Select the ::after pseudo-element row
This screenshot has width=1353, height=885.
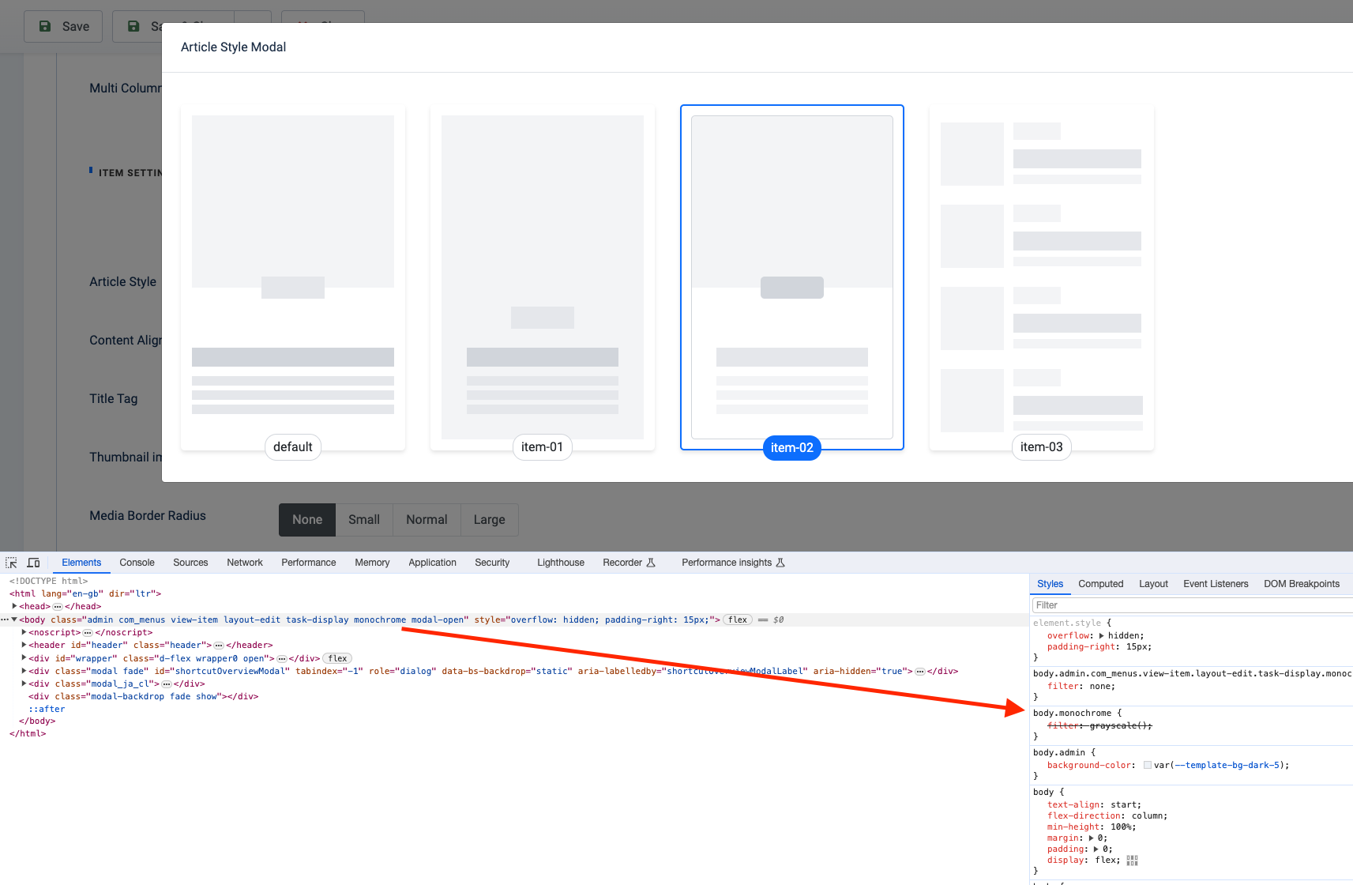tap(47, 709)
